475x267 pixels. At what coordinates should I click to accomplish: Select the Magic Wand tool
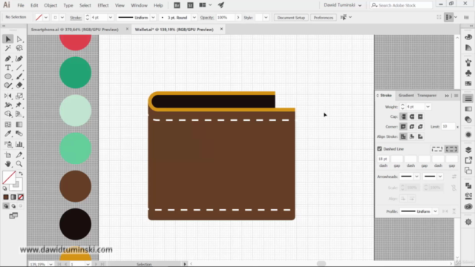[8, 48]
